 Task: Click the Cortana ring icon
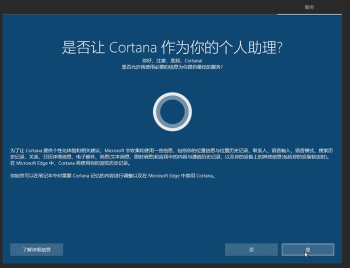click(172, 112)
